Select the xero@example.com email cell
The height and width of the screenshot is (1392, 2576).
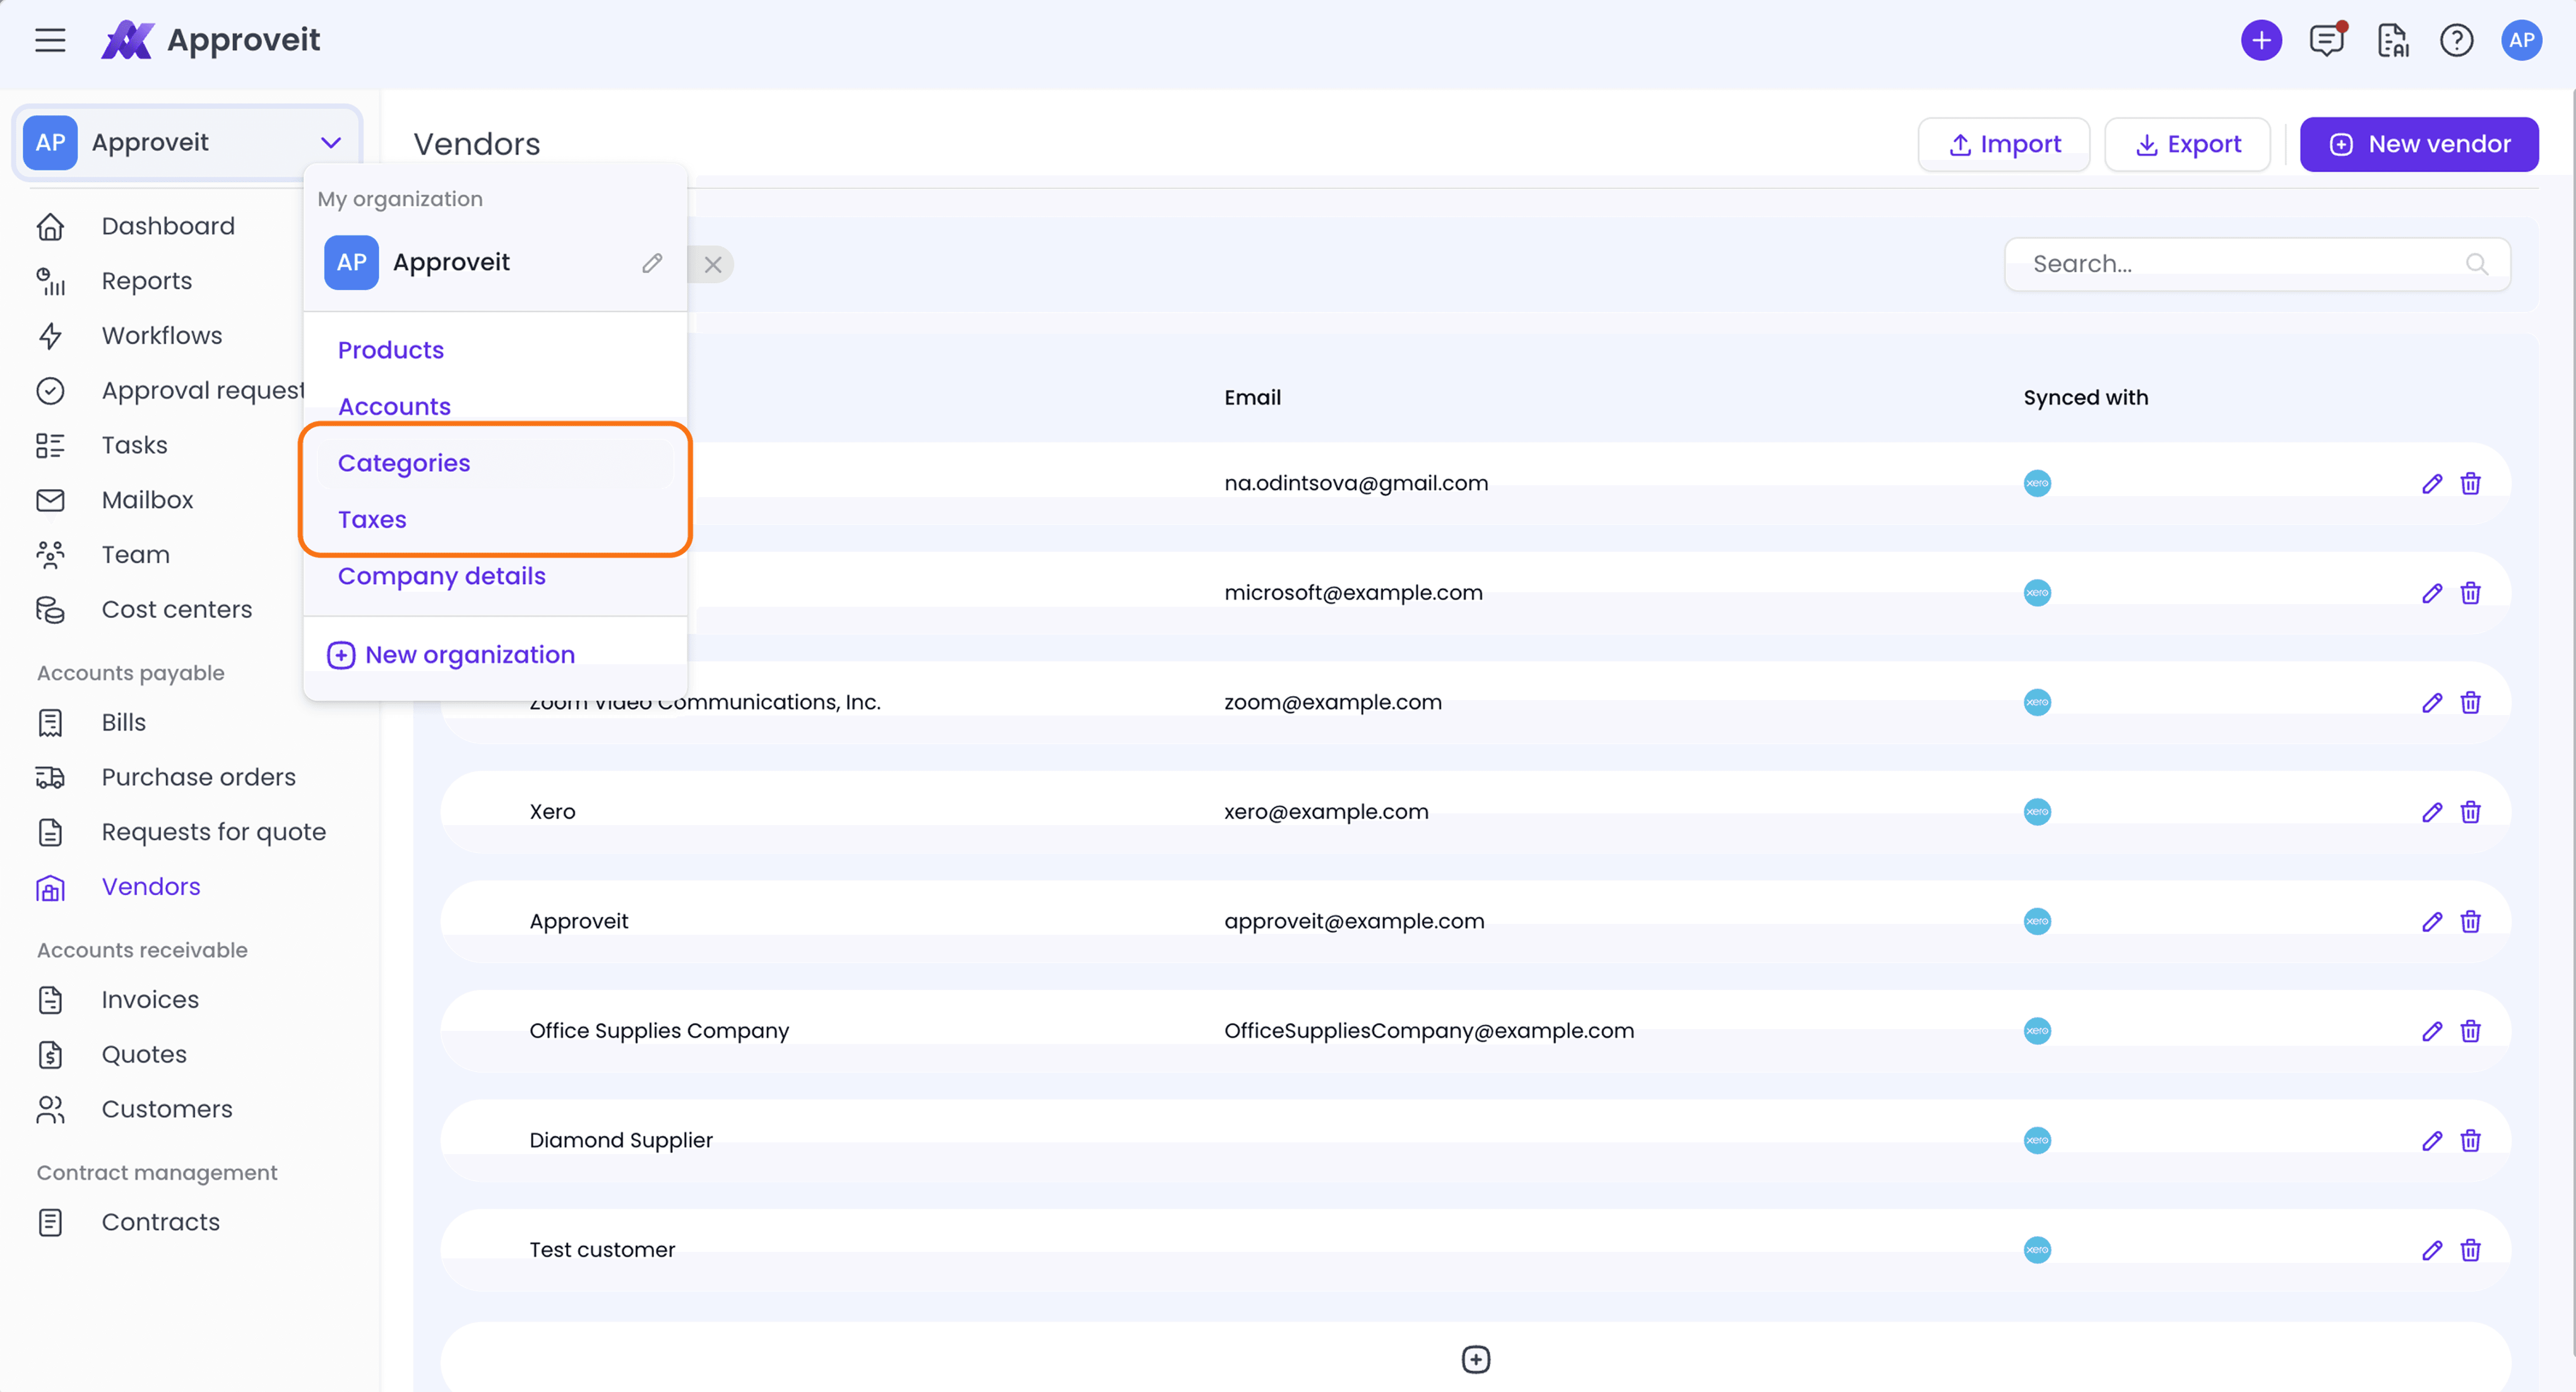tap(1326, 812)
